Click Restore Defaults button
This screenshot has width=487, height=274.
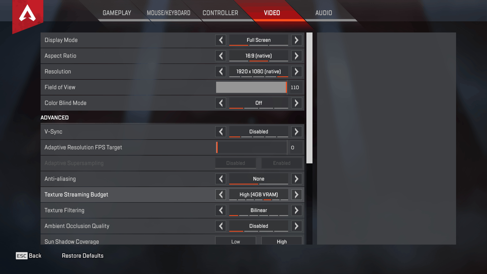[83, 255]
